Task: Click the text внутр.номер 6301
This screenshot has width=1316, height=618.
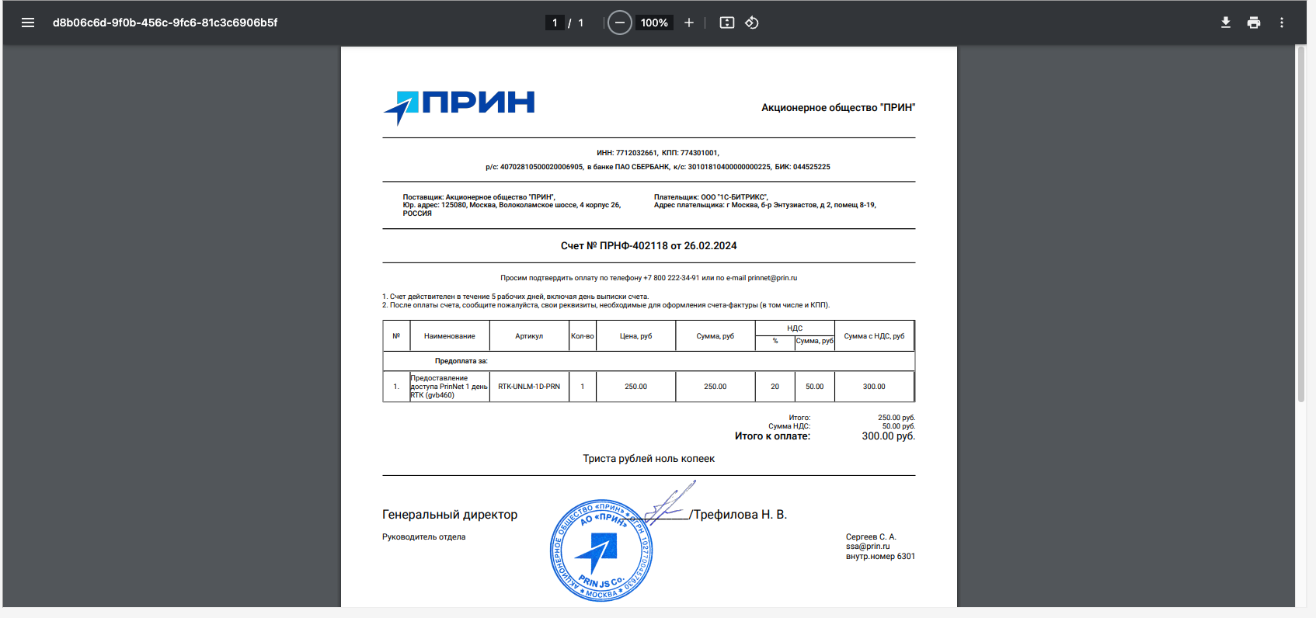Action: 880,557
